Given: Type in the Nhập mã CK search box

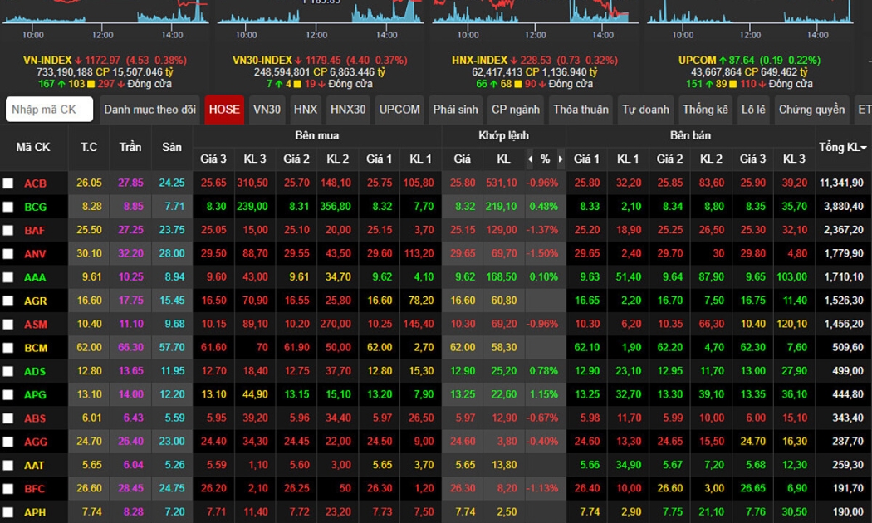Looking at the screenshot, I should (49, 110).
